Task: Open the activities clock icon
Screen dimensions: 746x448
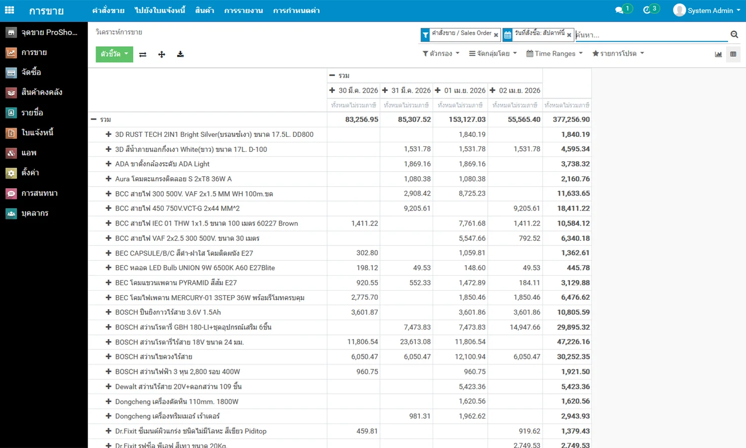Action: pos(647,10)
